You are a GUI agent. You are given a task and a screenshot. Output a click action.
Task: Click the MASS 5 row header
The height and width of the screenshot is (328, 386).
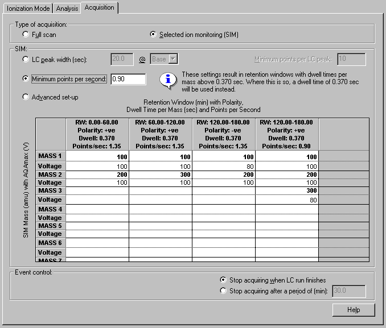[51, 226]
